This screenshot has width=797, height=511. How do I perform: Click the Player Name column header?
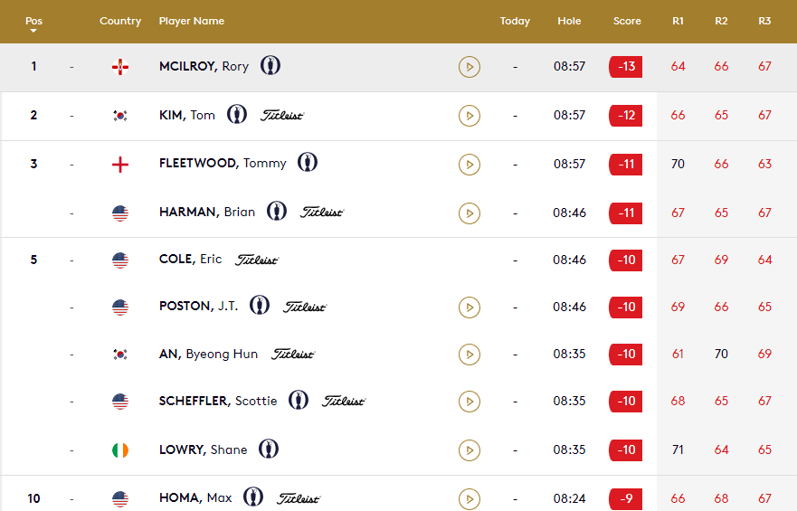(192, 21)
